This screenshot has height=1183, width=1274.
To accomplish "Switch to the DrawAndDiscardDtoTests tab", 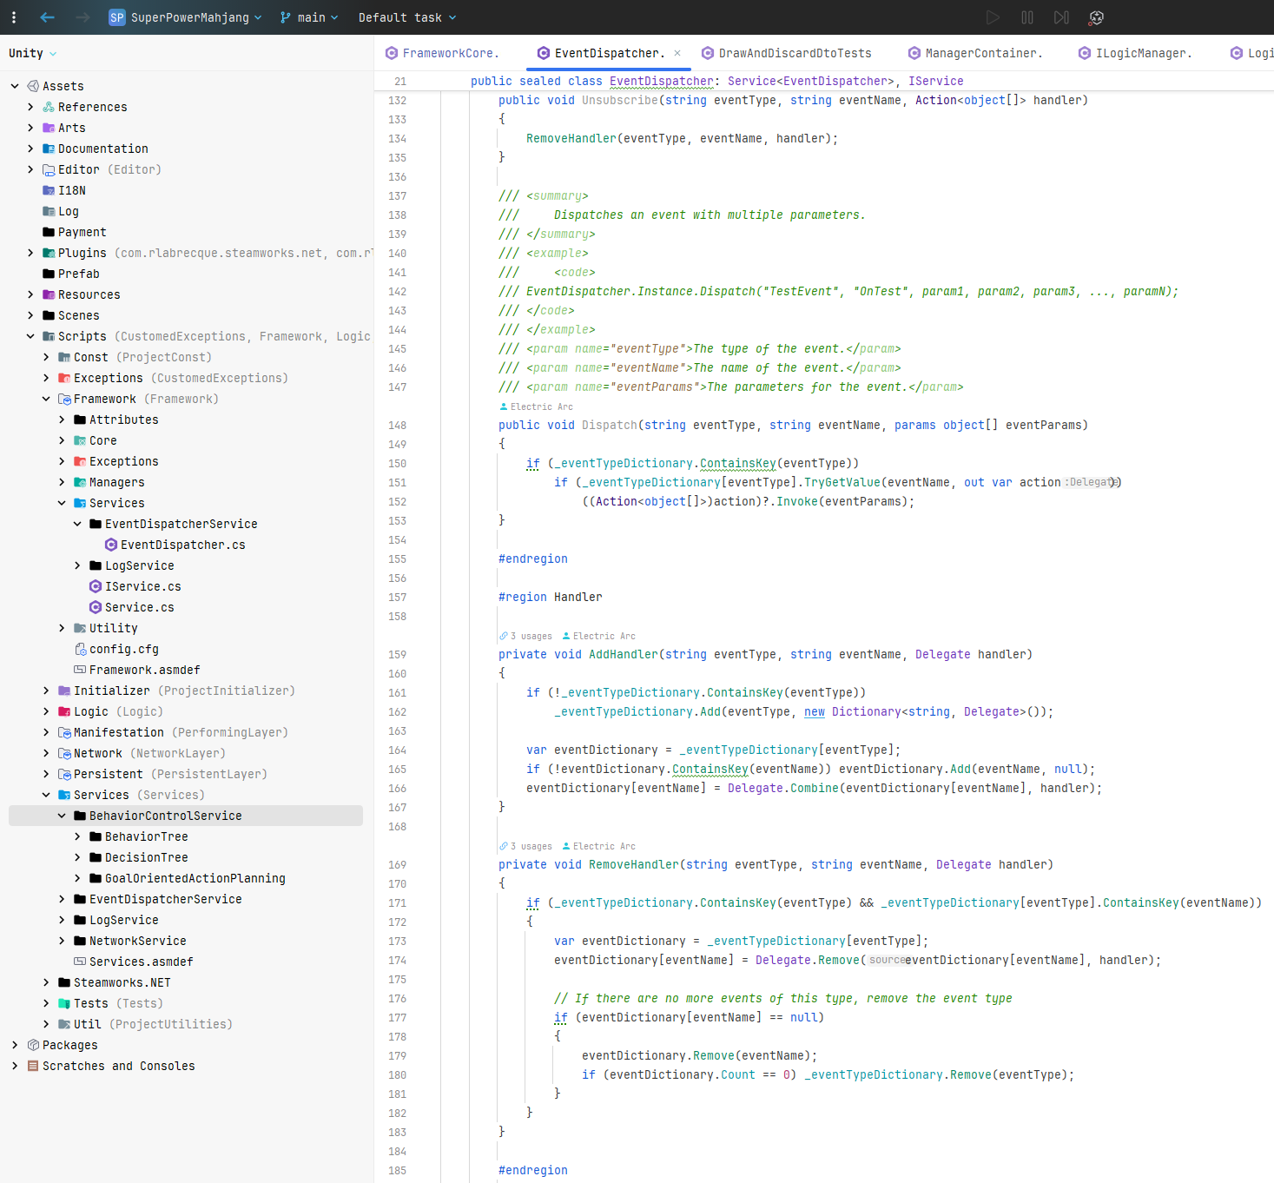I will (x=794, y=53).
